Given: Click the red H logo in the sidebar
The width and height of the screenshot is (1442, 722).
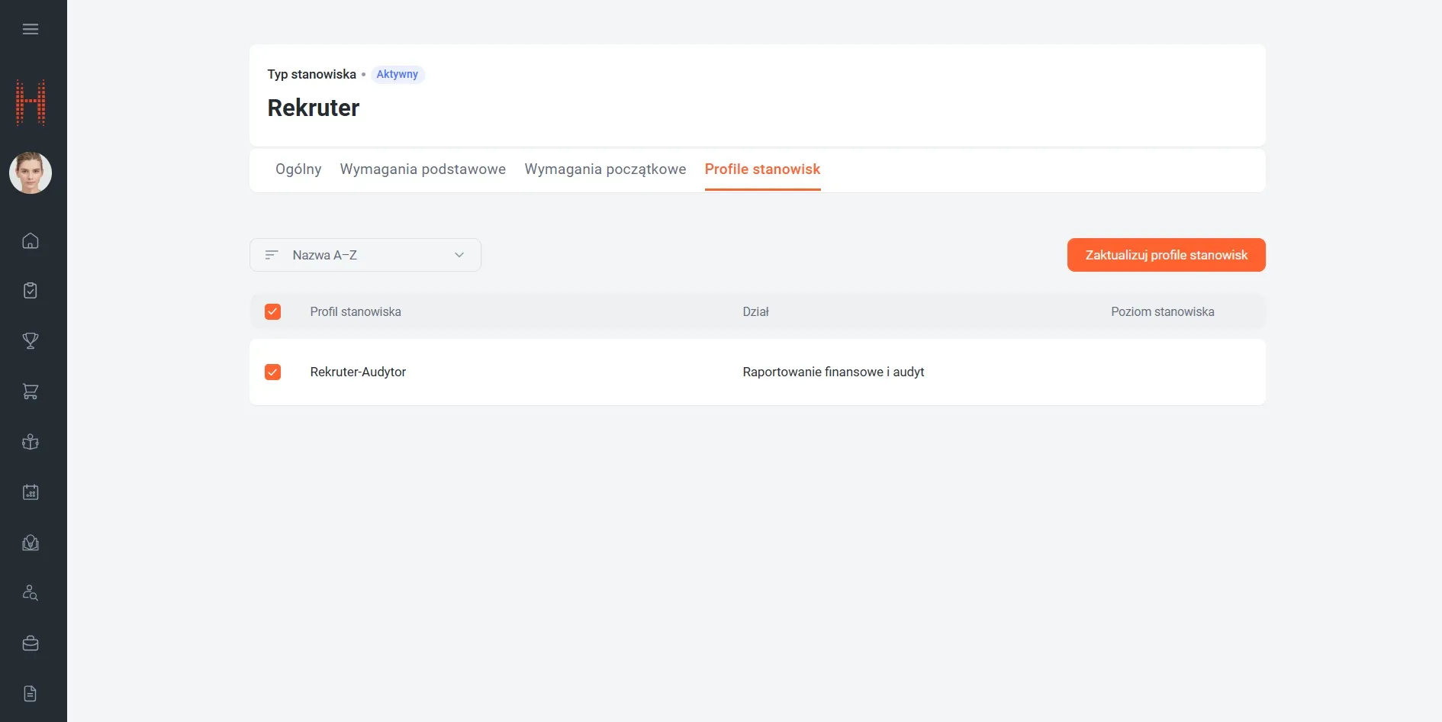Looking at the screenshot, I should click(x=31, y=102).
